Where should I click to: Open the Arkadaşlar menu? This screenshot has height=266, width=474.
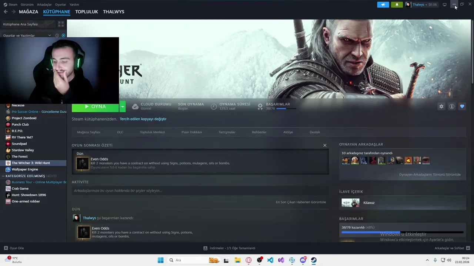[x=44, y=4]
